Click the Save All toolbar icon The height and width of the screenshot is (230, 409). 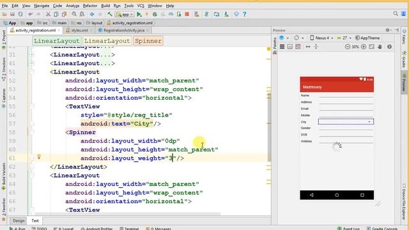(x=12, y=14)
